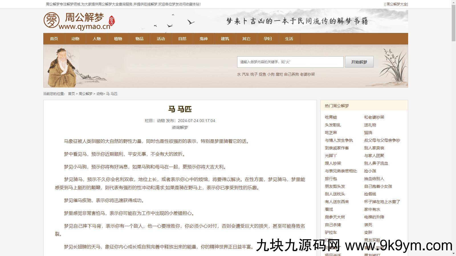Select the 汽车 suggested keyword

click(x=245, y=74)
